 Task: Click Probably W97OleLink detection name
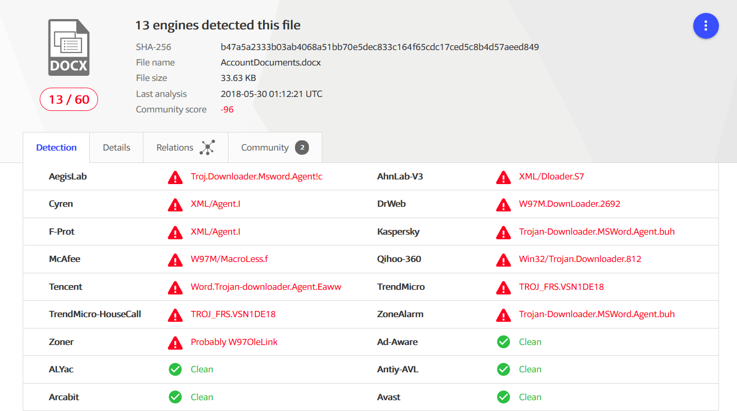pyautogui.click(x=234, y=342)
